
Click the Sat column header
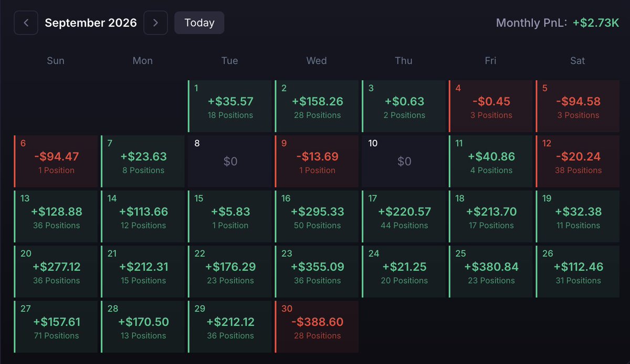coord(577,61)
